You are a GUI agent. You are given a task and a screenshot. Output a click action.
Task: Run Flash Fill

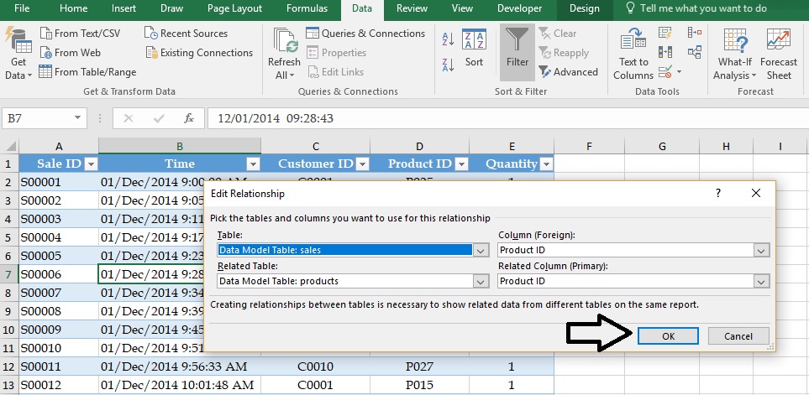(665, 33)
